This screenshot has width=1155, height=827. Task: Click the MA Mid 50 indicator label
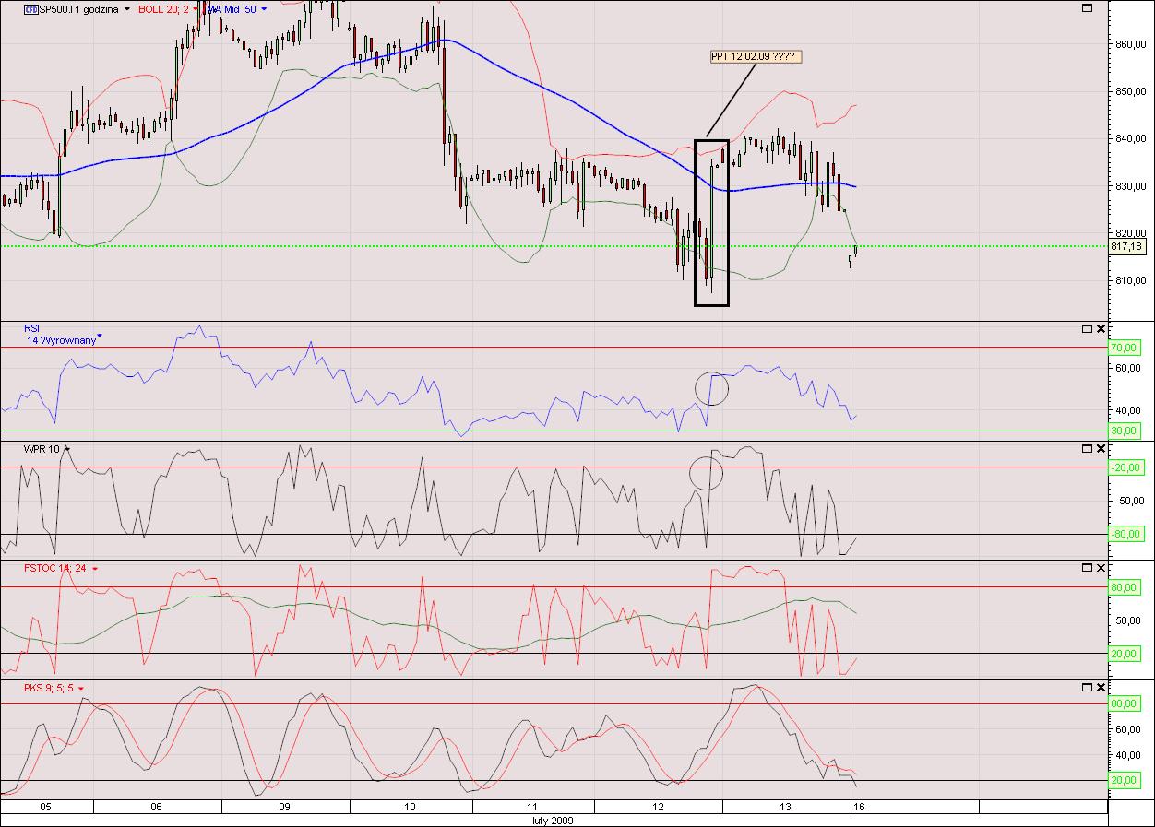231,9
